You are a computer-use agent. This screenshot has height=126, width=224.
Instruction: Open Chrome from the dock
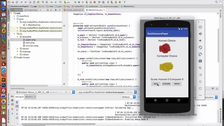point(4,26)
